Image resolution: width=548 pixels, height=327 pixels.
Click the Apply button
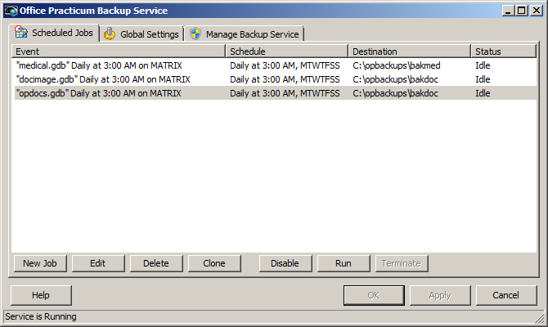(x=440, y=295)
